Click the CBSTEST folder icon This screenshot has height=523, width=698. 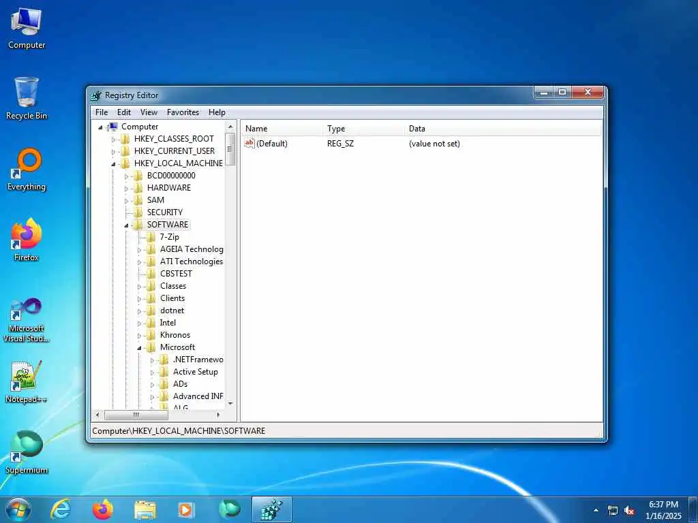pyautogui.click(x=151, y=274)
